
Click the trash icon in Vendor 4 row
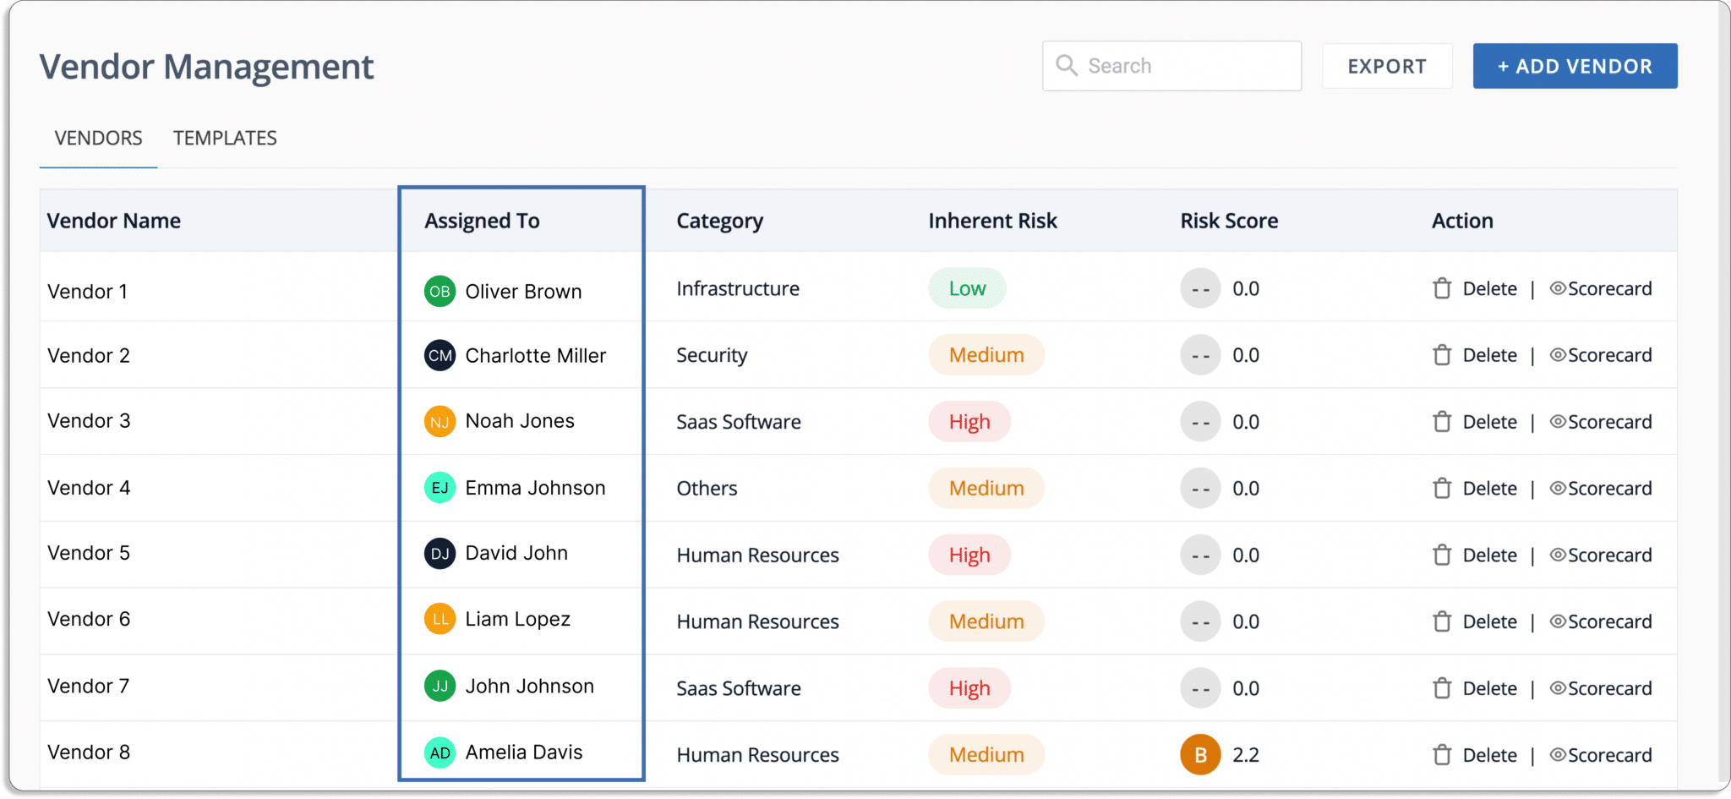click(x=1442, y=488)
